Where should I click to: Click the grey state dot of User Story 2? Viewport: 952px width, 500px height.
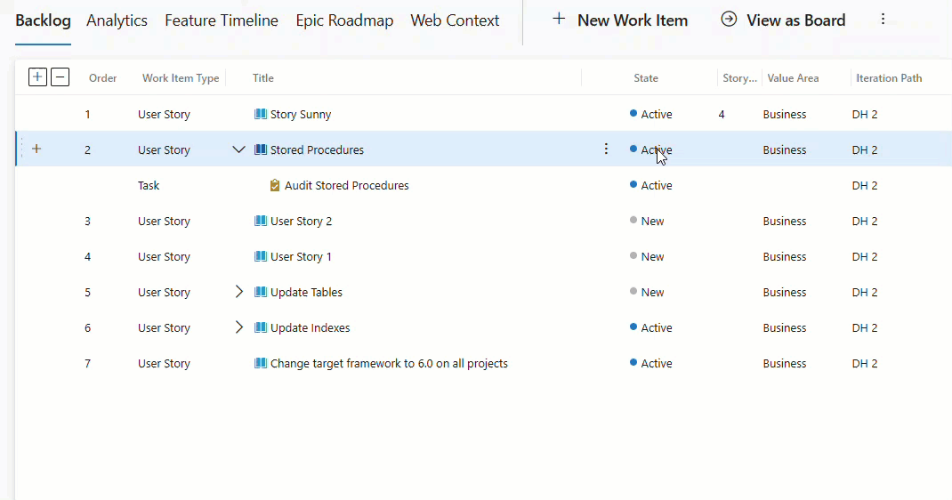(633, 221)
